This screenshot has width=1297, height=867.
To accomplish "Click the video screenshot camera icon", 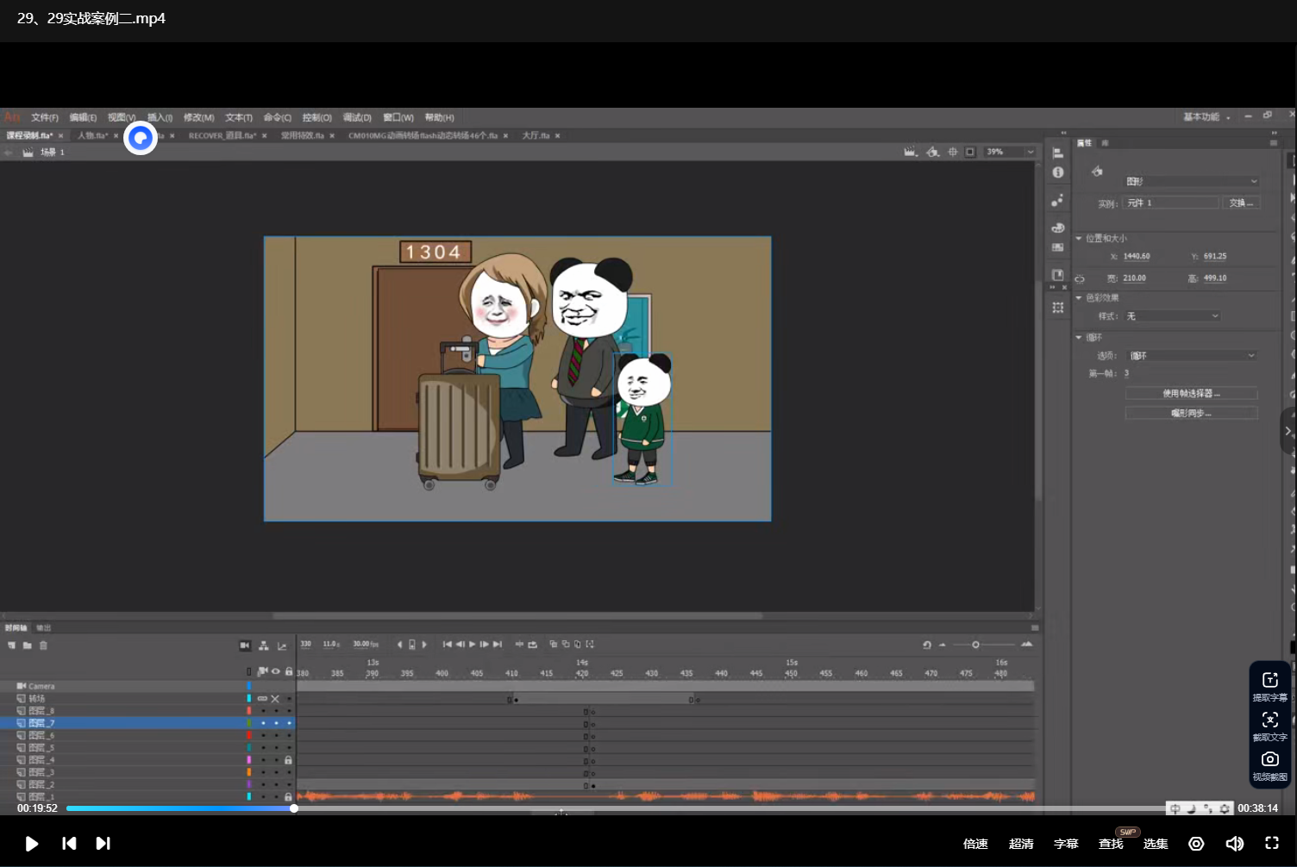I will (x=1269, y=759).
